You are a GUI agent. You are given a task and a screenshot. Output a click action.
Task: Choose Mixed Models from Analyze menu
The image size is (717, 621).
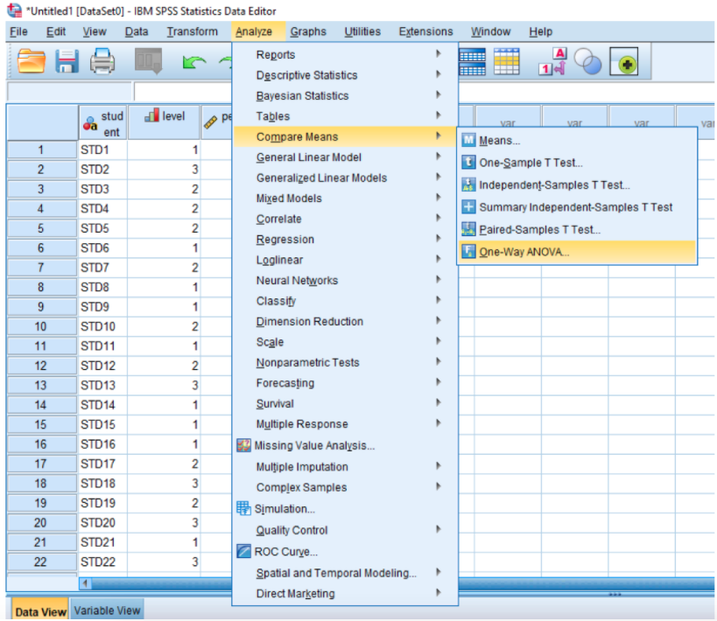pyautogui.click(x=289, y=199)
